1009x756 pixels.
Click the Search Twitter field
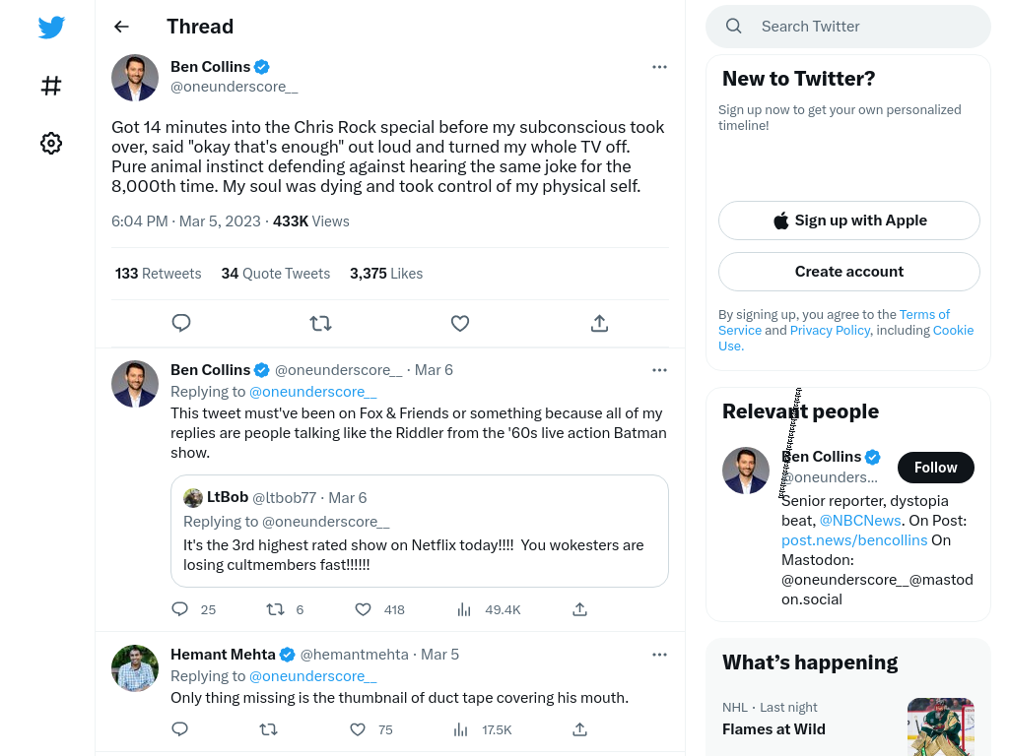pos(848,27)
